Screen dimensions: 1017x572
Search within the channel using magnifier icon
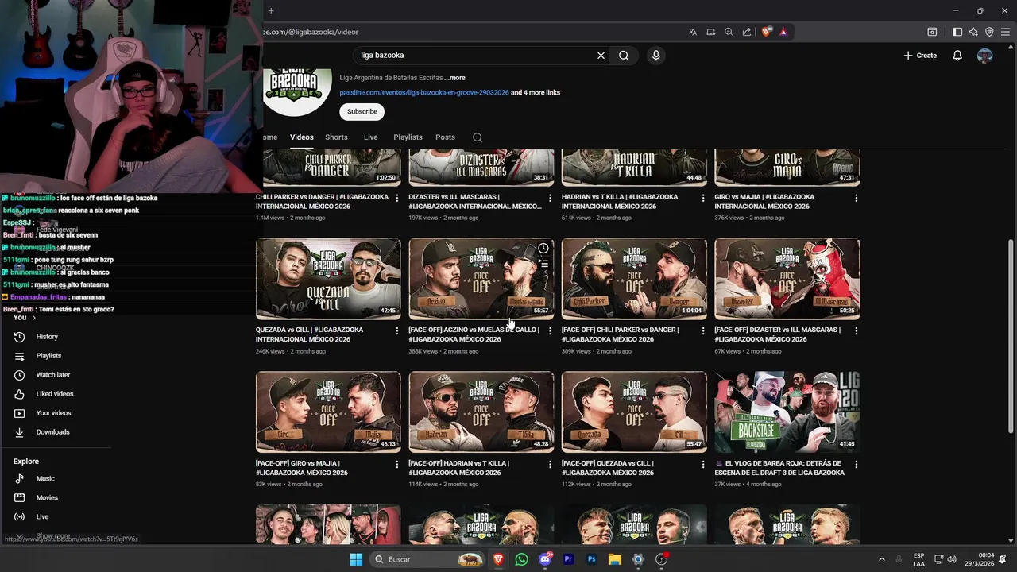[478, 137]
